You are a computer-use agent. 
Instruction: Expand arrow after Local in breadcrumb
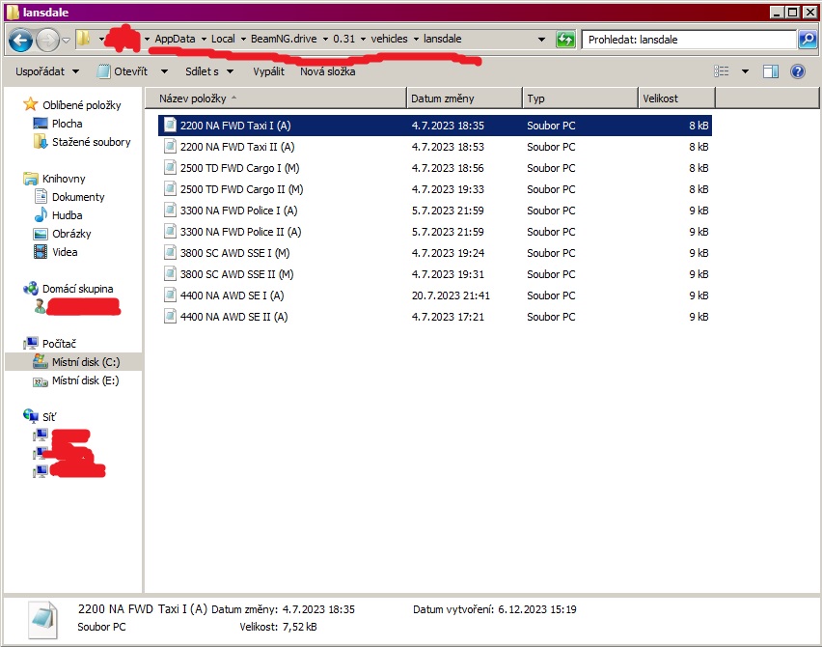[243, 40]
